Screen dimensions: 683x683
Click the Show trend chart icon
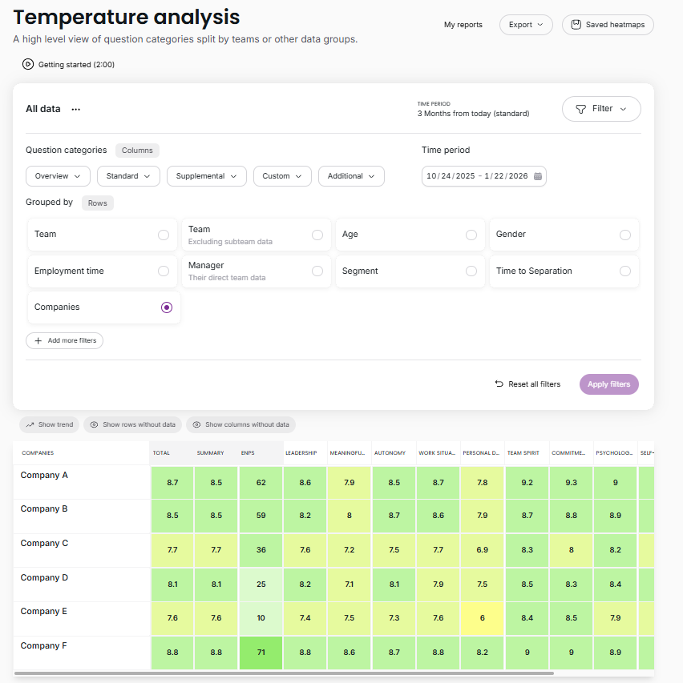[x=30, y=424]
